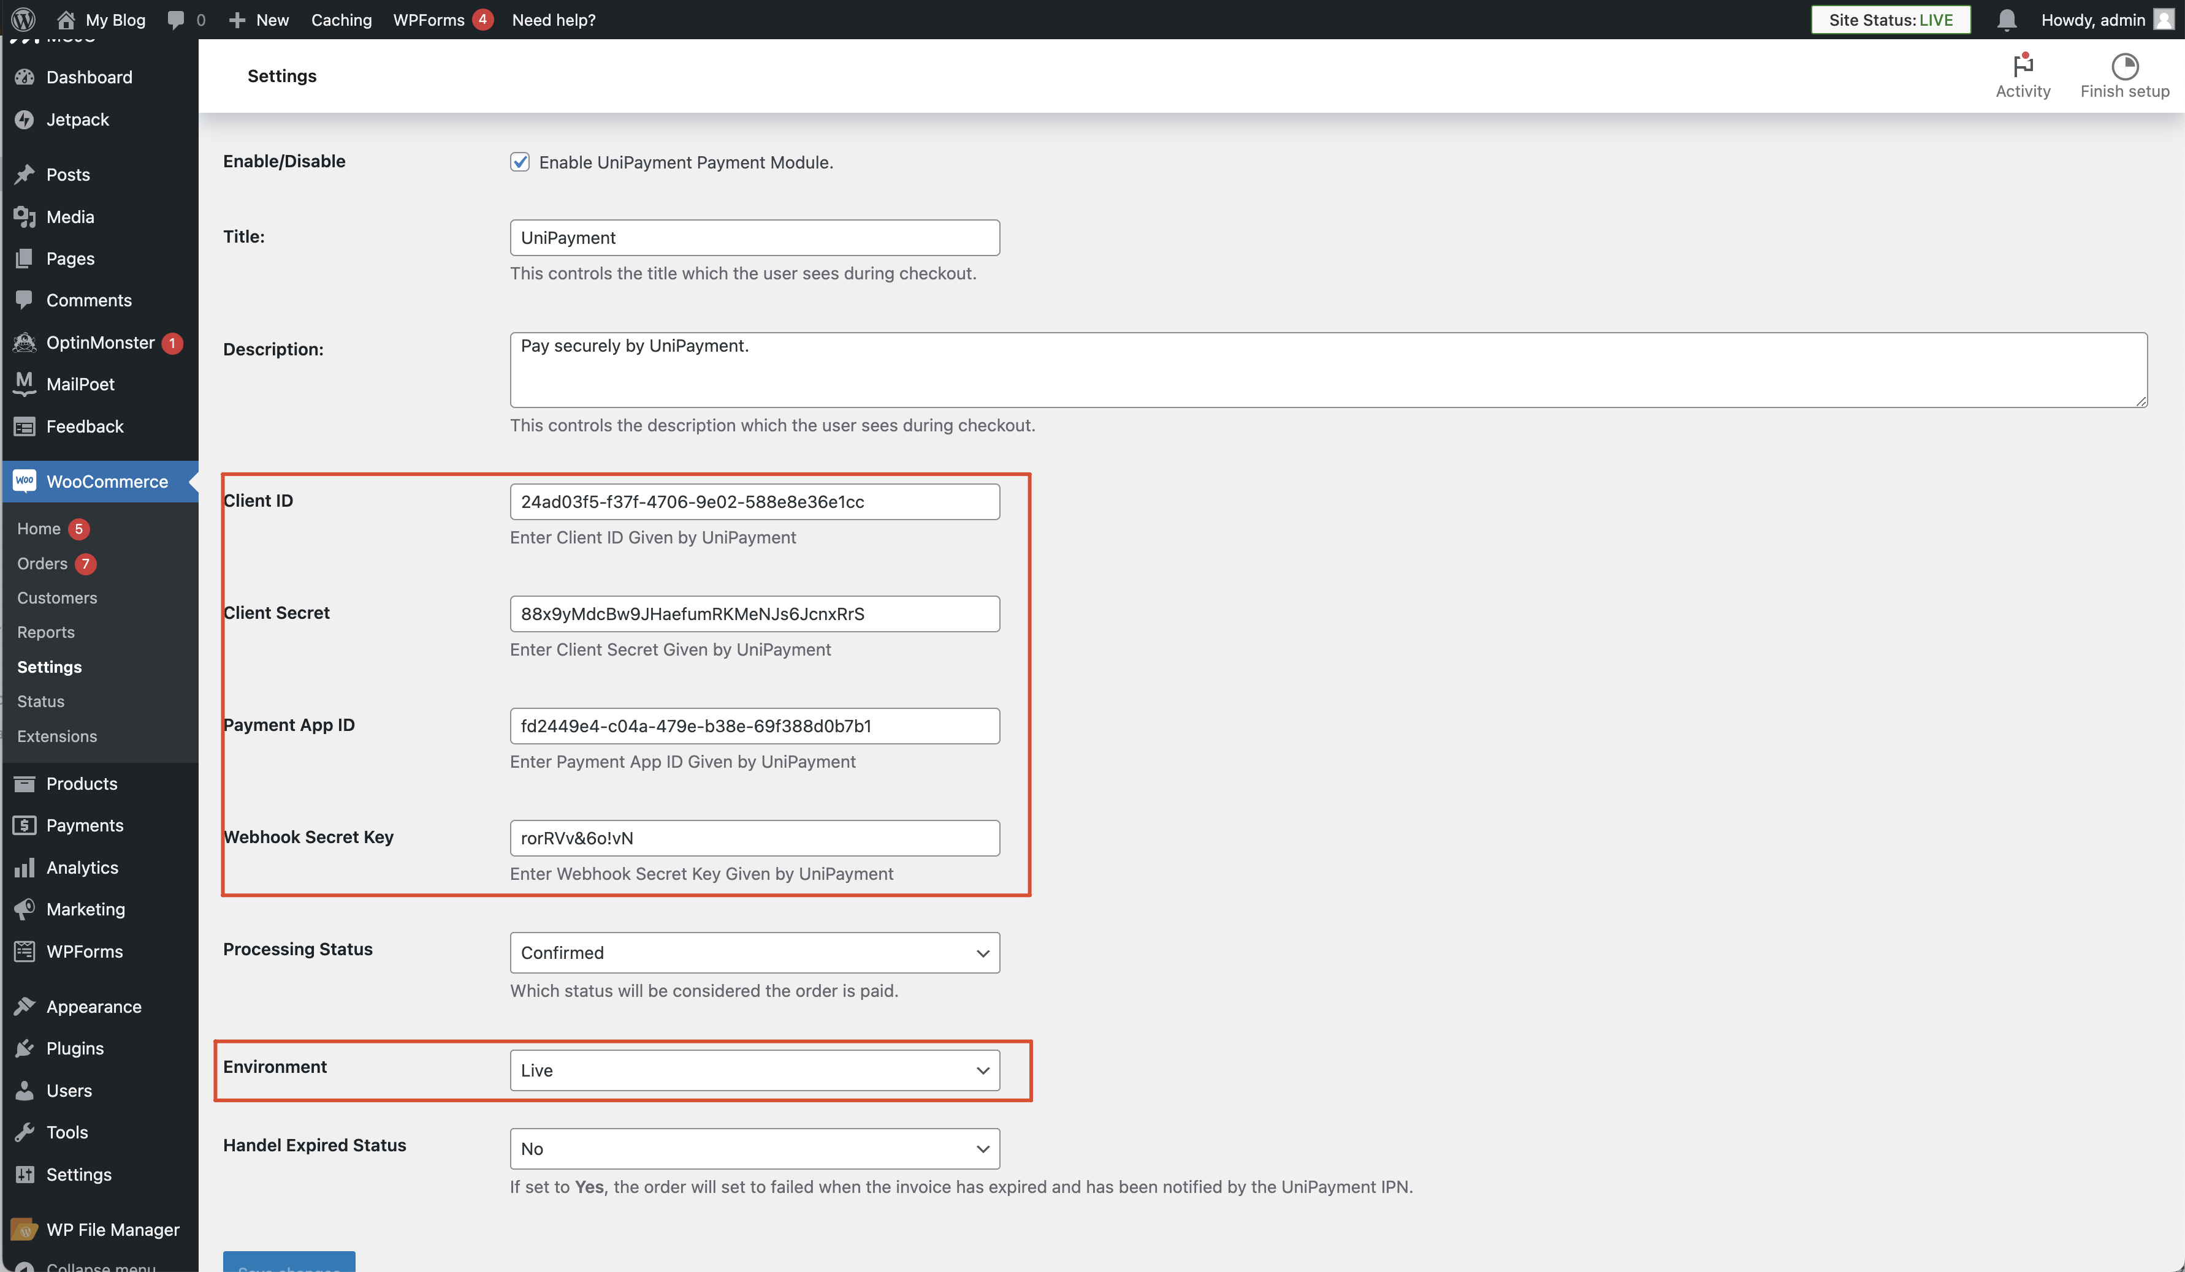Open WooCommerce Customers submenu
The height and width of the screenshot is (1272, 2185).
(x=57, y=598)
